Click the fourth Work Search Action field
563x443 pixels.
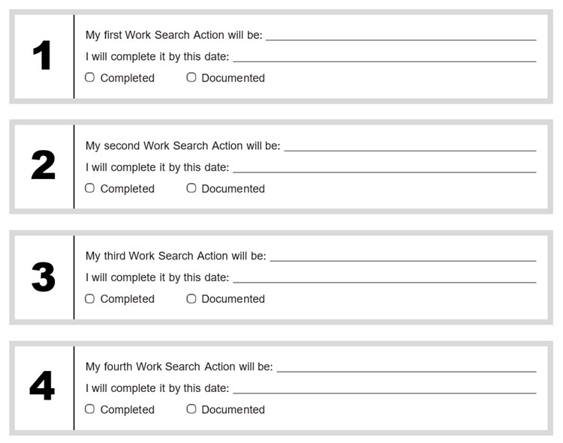click(406, 367)
